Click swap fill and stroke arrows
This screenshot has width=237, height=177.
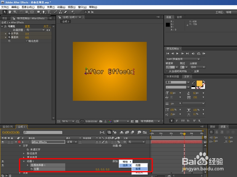[204, 82]
